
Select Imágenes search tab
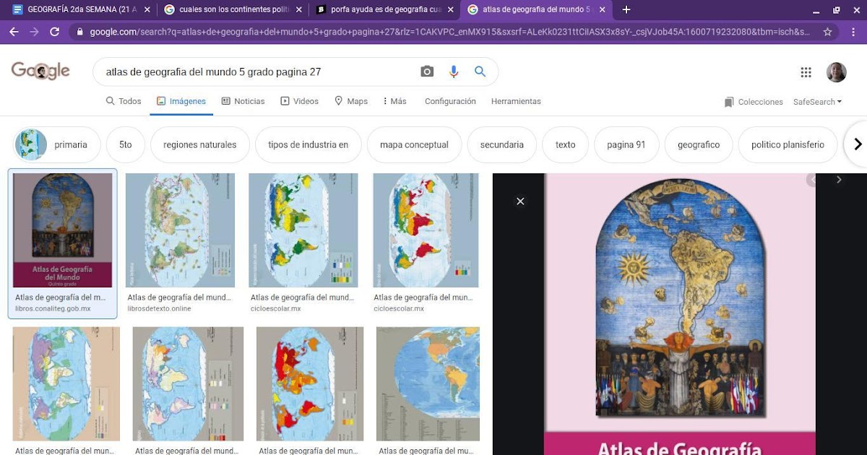[181, 101]
